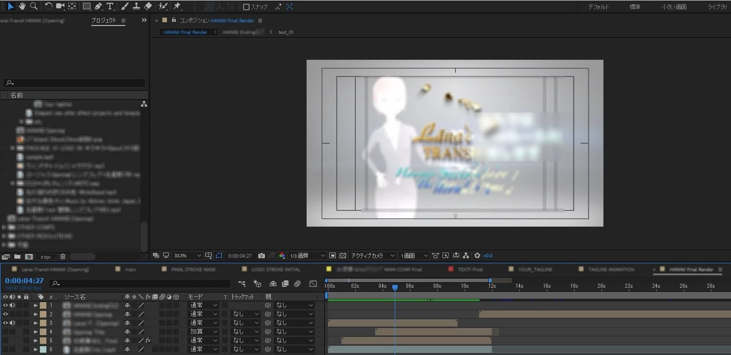This screenshot has height=355, width=731.
Task: Take a snapshot with camera icon
Action: coord(262,255)
